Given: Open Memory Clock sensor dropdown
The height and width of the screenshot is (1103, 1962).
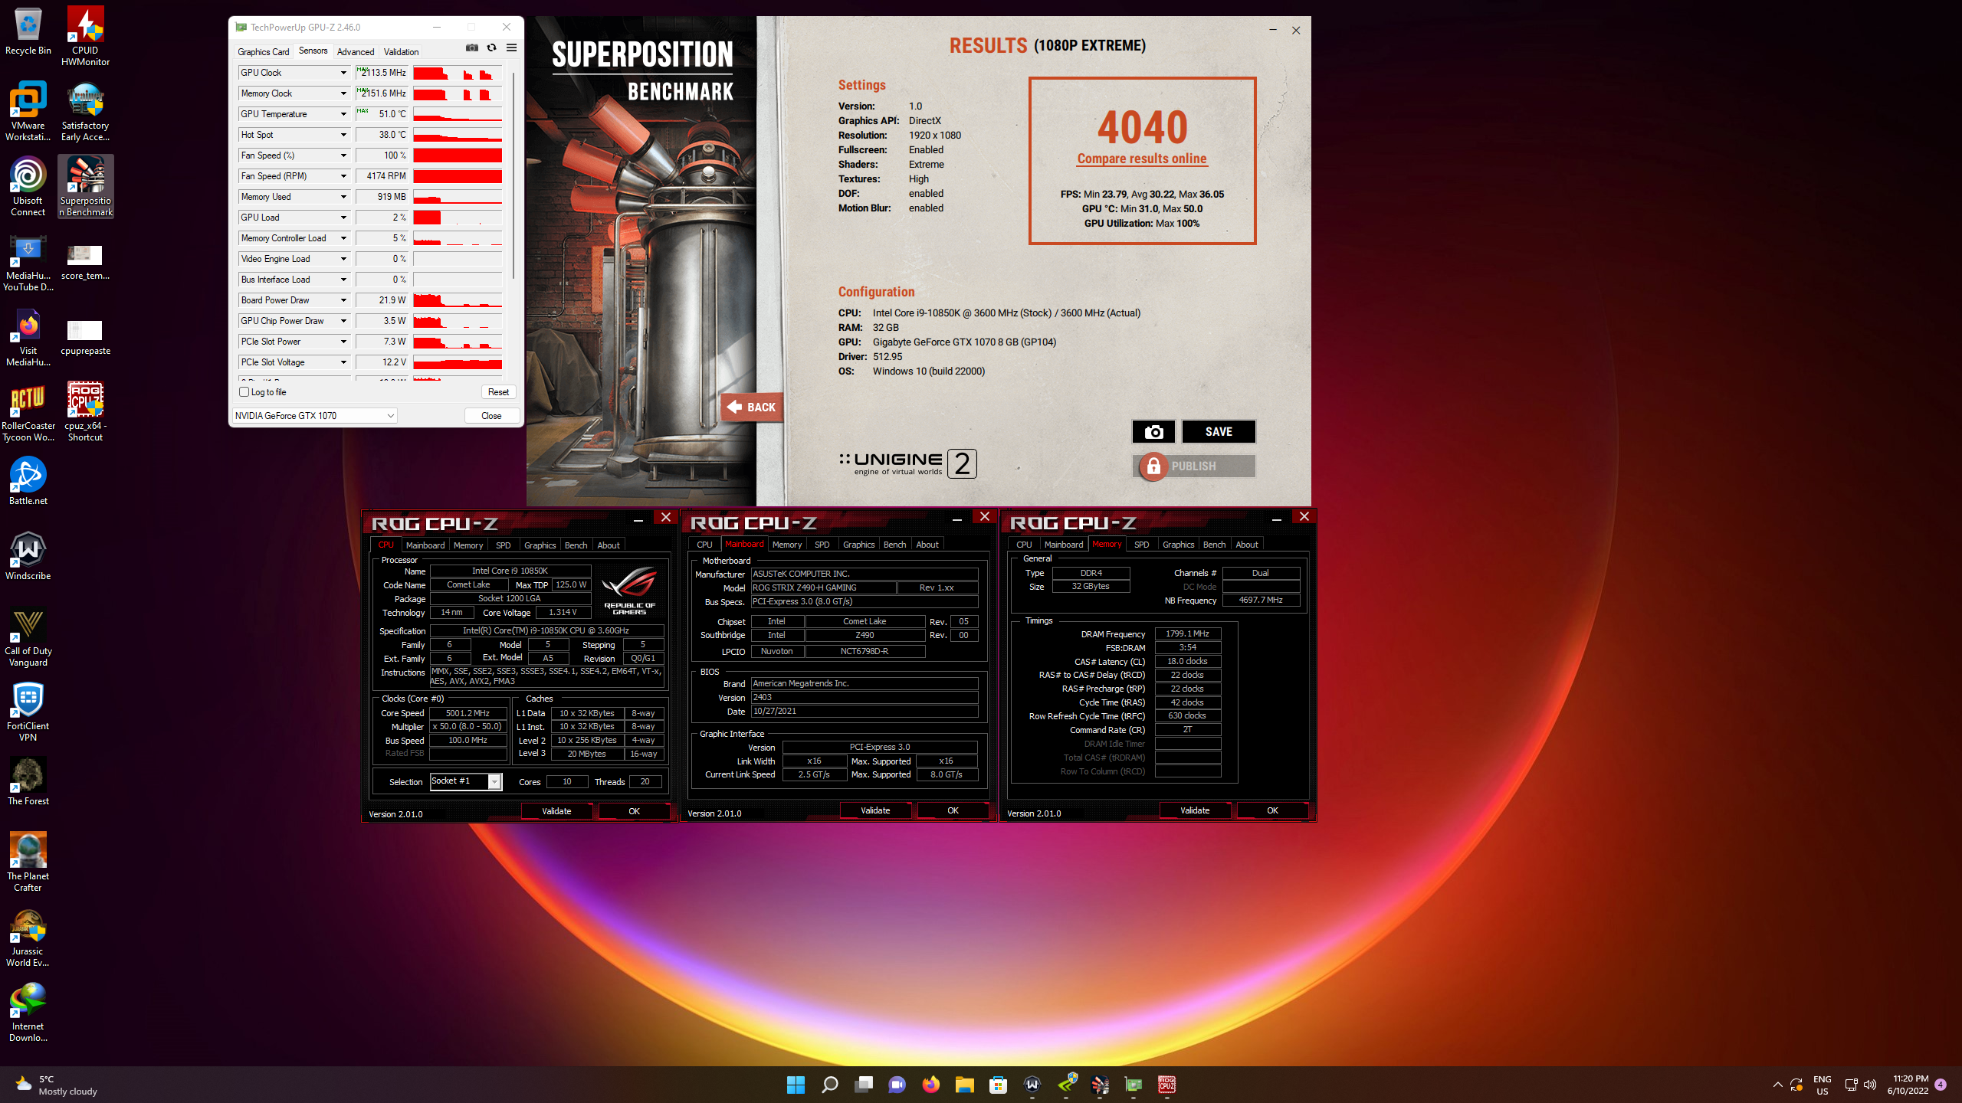Looking at the screenshot, I should [343, 93].
